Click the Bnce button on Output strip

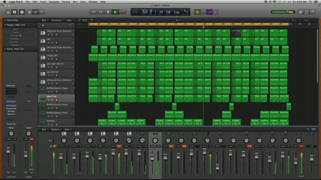click(31, 169)
